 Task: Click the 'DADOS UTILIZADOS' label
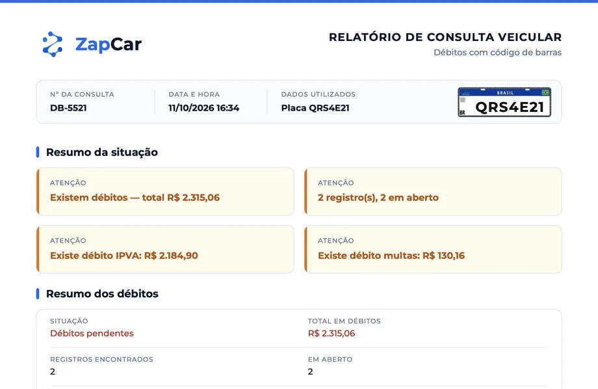[x=318, y=94]
